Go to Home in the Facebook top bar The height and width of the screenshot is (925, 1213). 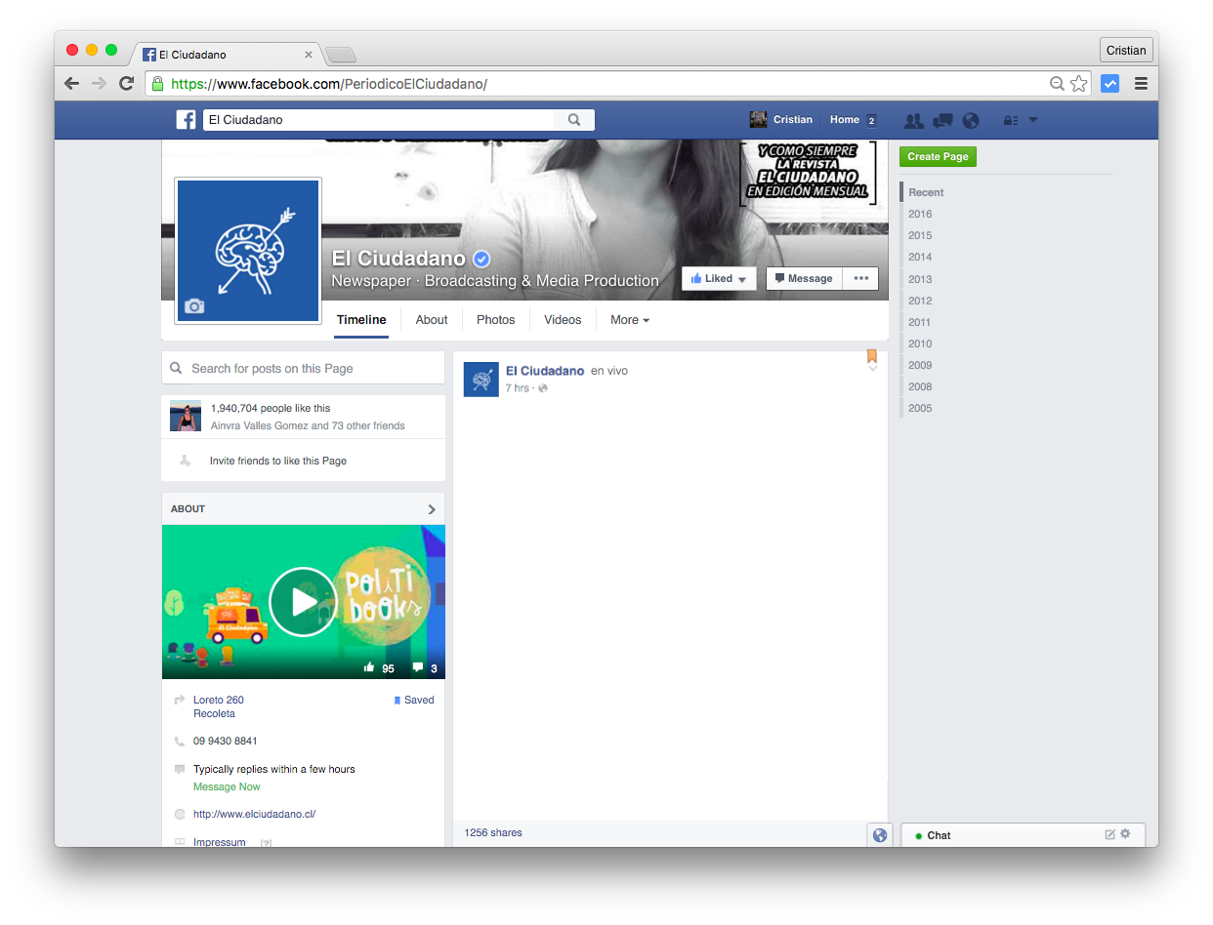(845, 120)
